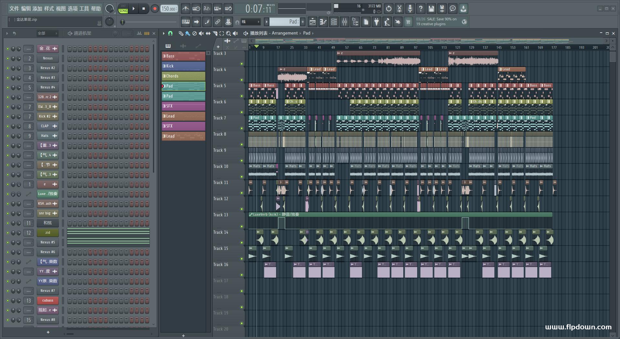Toggle mute on playlist Track 10

[242, 177]
